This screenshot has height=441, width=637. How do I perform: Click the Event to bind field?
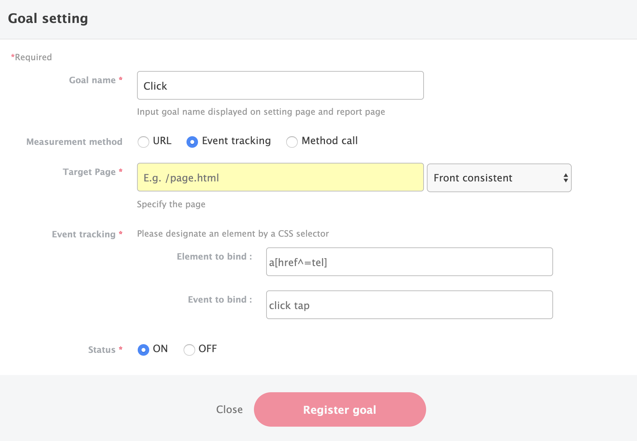click(x=409, y=305)
